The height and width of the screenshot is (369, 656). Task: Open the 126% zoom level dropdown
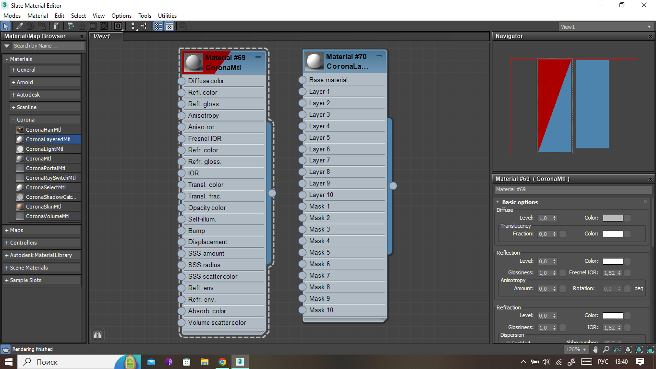tap(576, 349)
